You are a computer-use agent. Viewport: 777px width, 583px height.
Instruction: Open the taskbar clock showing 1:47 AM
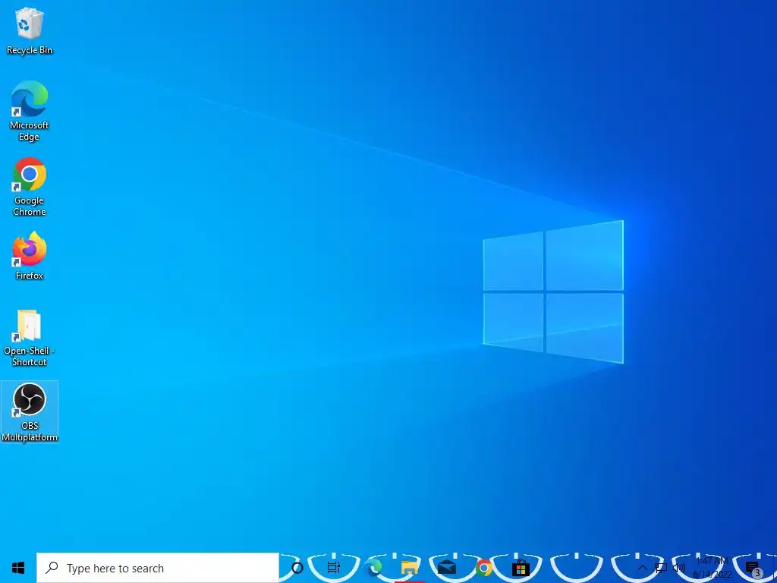point(712,568)
